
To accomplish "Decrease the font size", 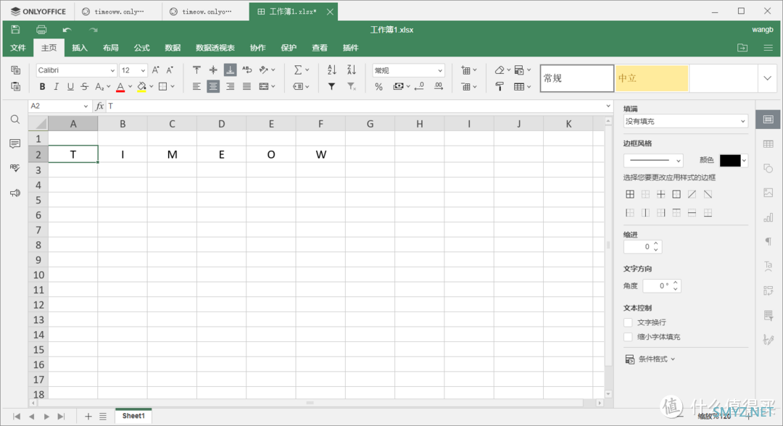I will (170, 70).
